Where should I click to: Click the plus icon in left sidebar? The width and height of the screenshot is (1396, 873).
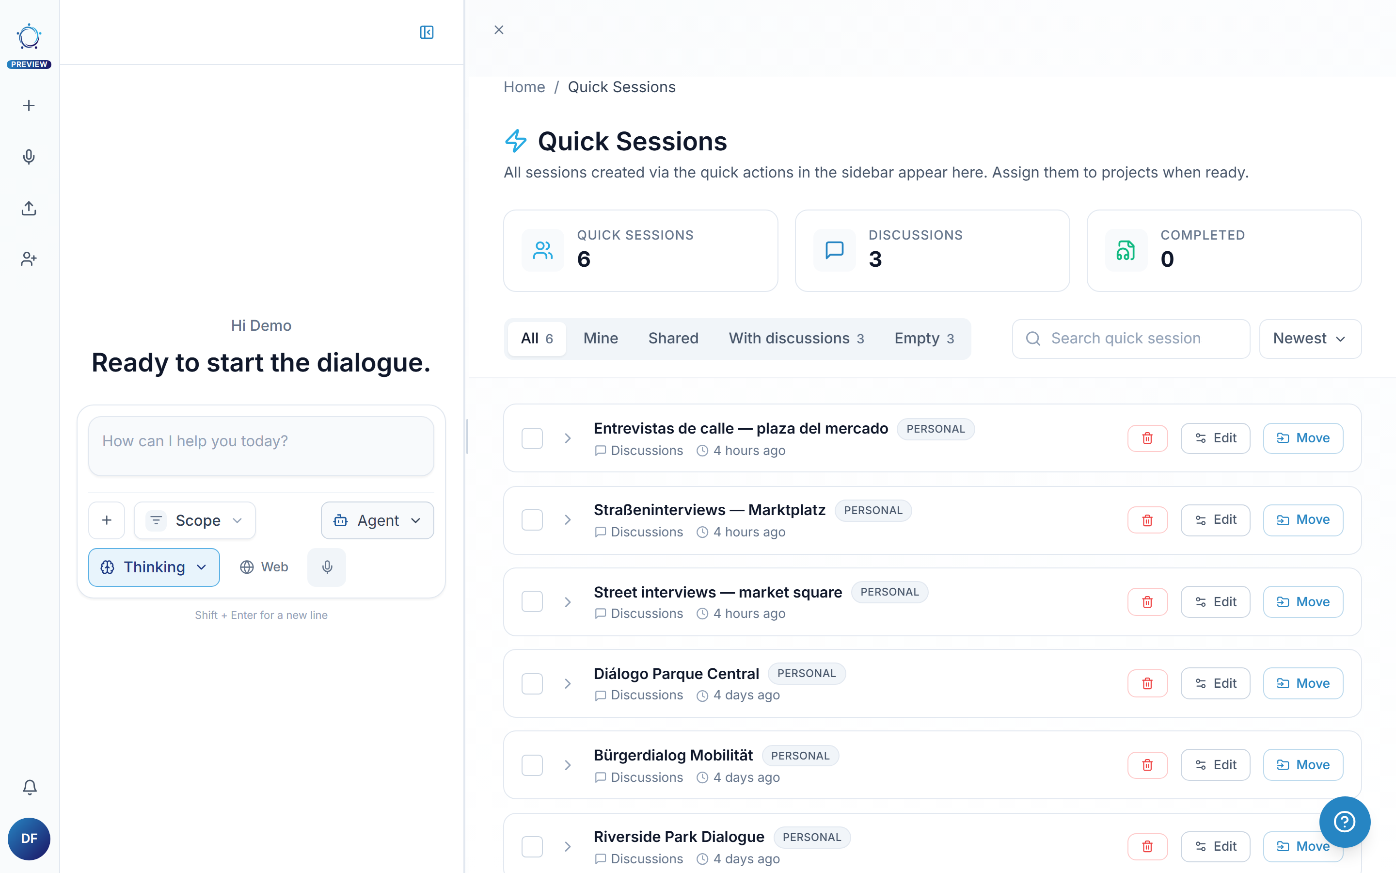(29, 106)
